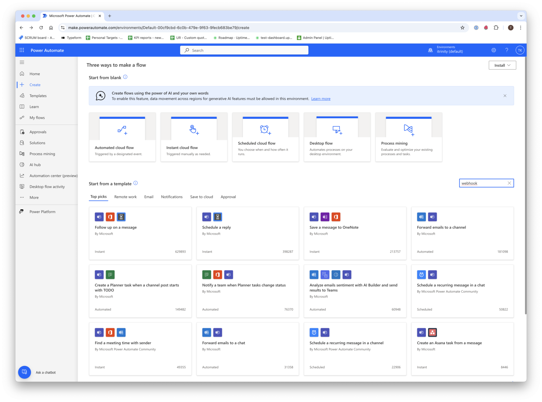The image size is (542, 402).
Task: Switch to the Notifications tab
Action: [x=172, y=197]
